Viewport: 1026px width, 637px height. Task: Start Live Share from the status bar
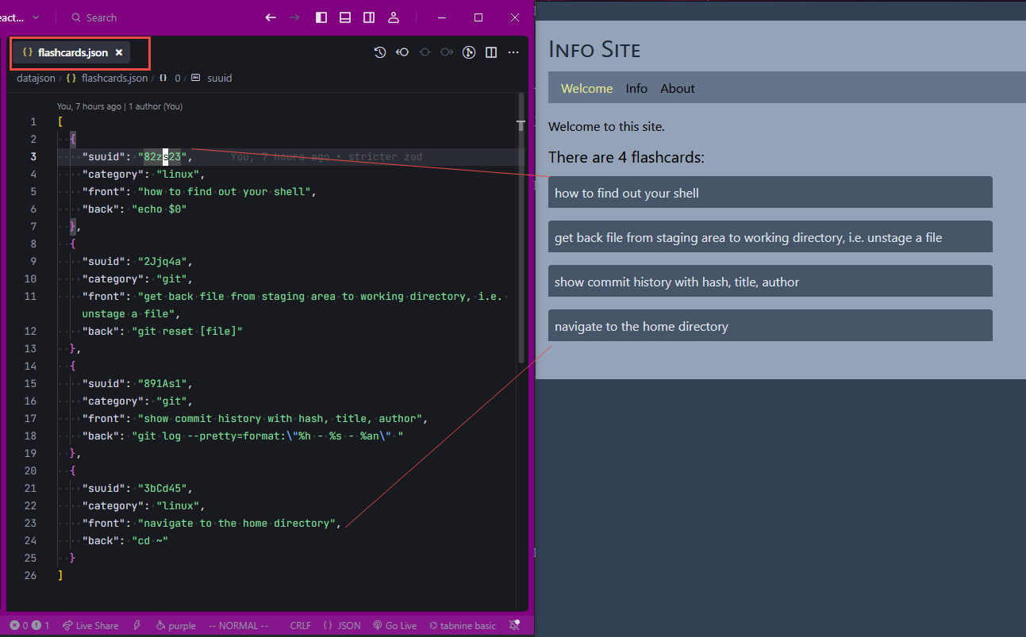90,626
